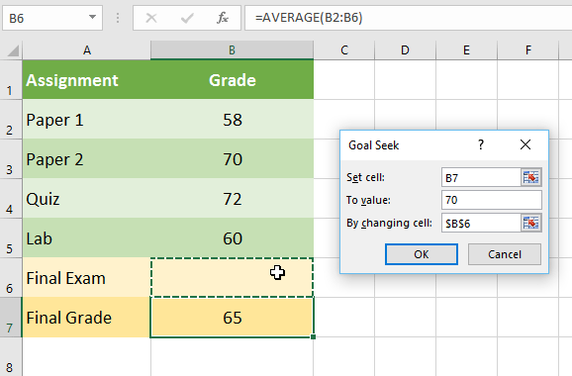Viewport: 572px width, 376px height.
Task: Click the Quiz cell
Action: (x=86, y=199)
